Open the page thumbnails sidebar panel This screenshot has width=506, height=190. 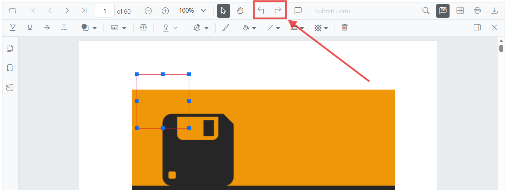pos(10,48)
